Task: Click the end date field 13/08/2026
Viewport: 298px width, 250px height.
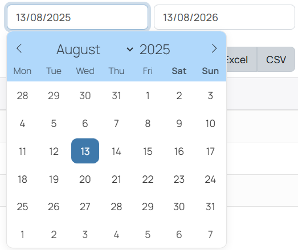Action: coord(224,17)
